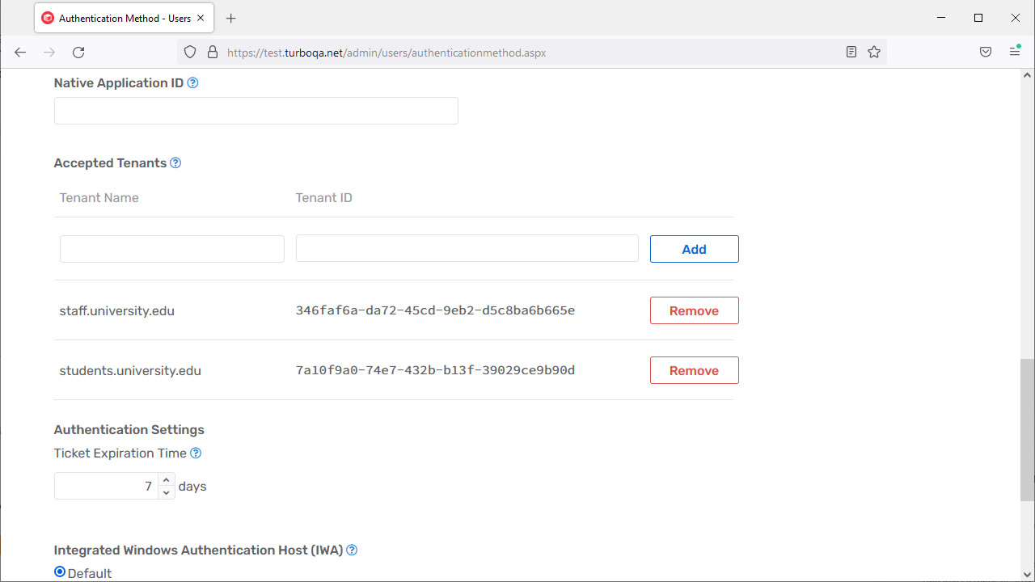Open Pocket save icon in toolbar

click(x=986, y=52)
